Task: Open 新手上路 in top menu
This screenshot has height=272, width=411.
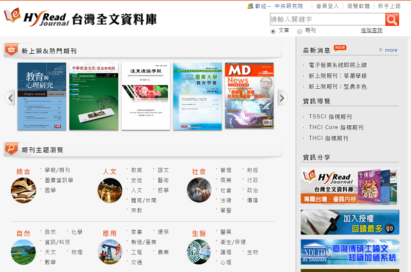Action: pyautogui.click(x=389, y=6)
